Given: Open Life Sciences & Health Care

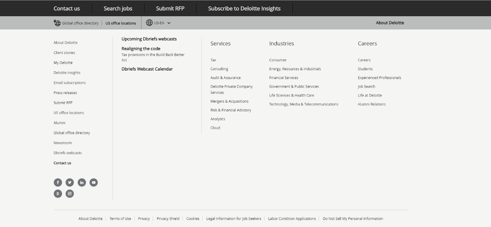Looking at the screenshot, I should (292, 96).
